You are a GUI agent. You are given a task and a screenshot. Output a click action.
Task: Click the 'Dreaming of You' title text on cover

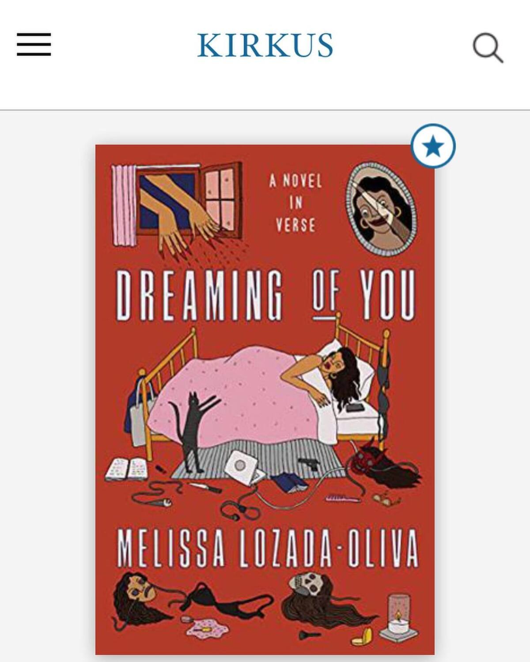pyautogui.click(x=266, y=294)
